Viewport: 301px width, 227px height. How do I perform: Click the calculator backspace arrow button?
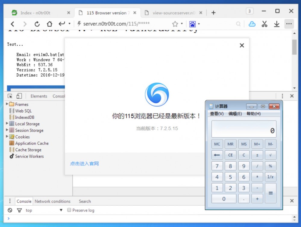tap(217, 155)
